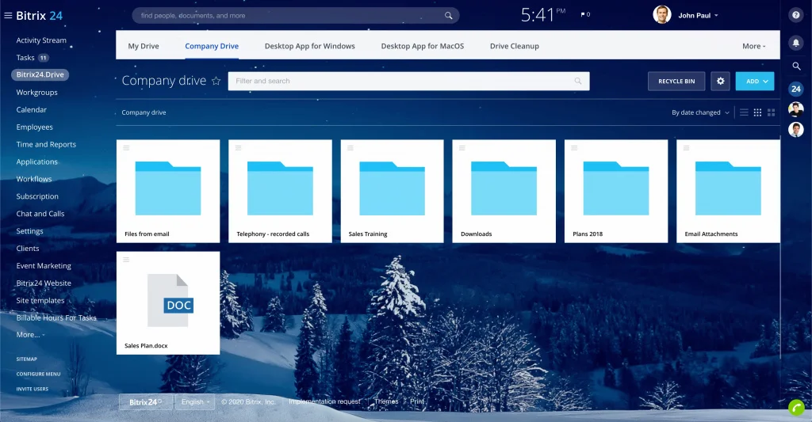Click the Themes link in footer
The image size is (812, 422).
[386, 402]
